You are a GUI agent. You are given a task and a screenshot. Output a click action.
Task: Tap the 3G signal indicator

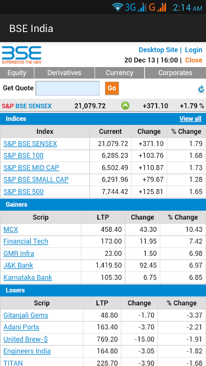(x=136, y=7)
